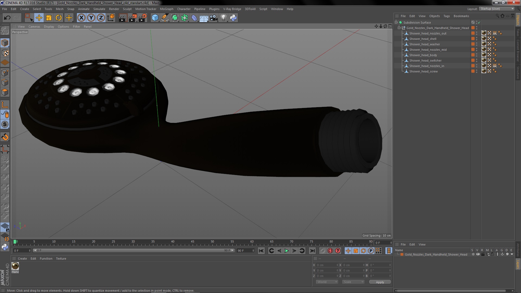Click the Spline pen tool icon
Screen dimensions: 521x293
point(165,18)
